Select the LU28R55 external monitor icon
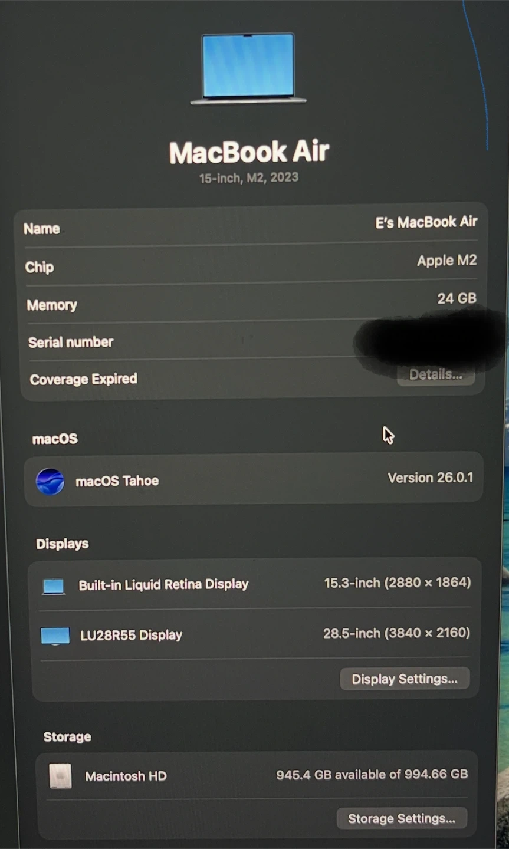This screenshot has height=849, width=509. [55, 636]
